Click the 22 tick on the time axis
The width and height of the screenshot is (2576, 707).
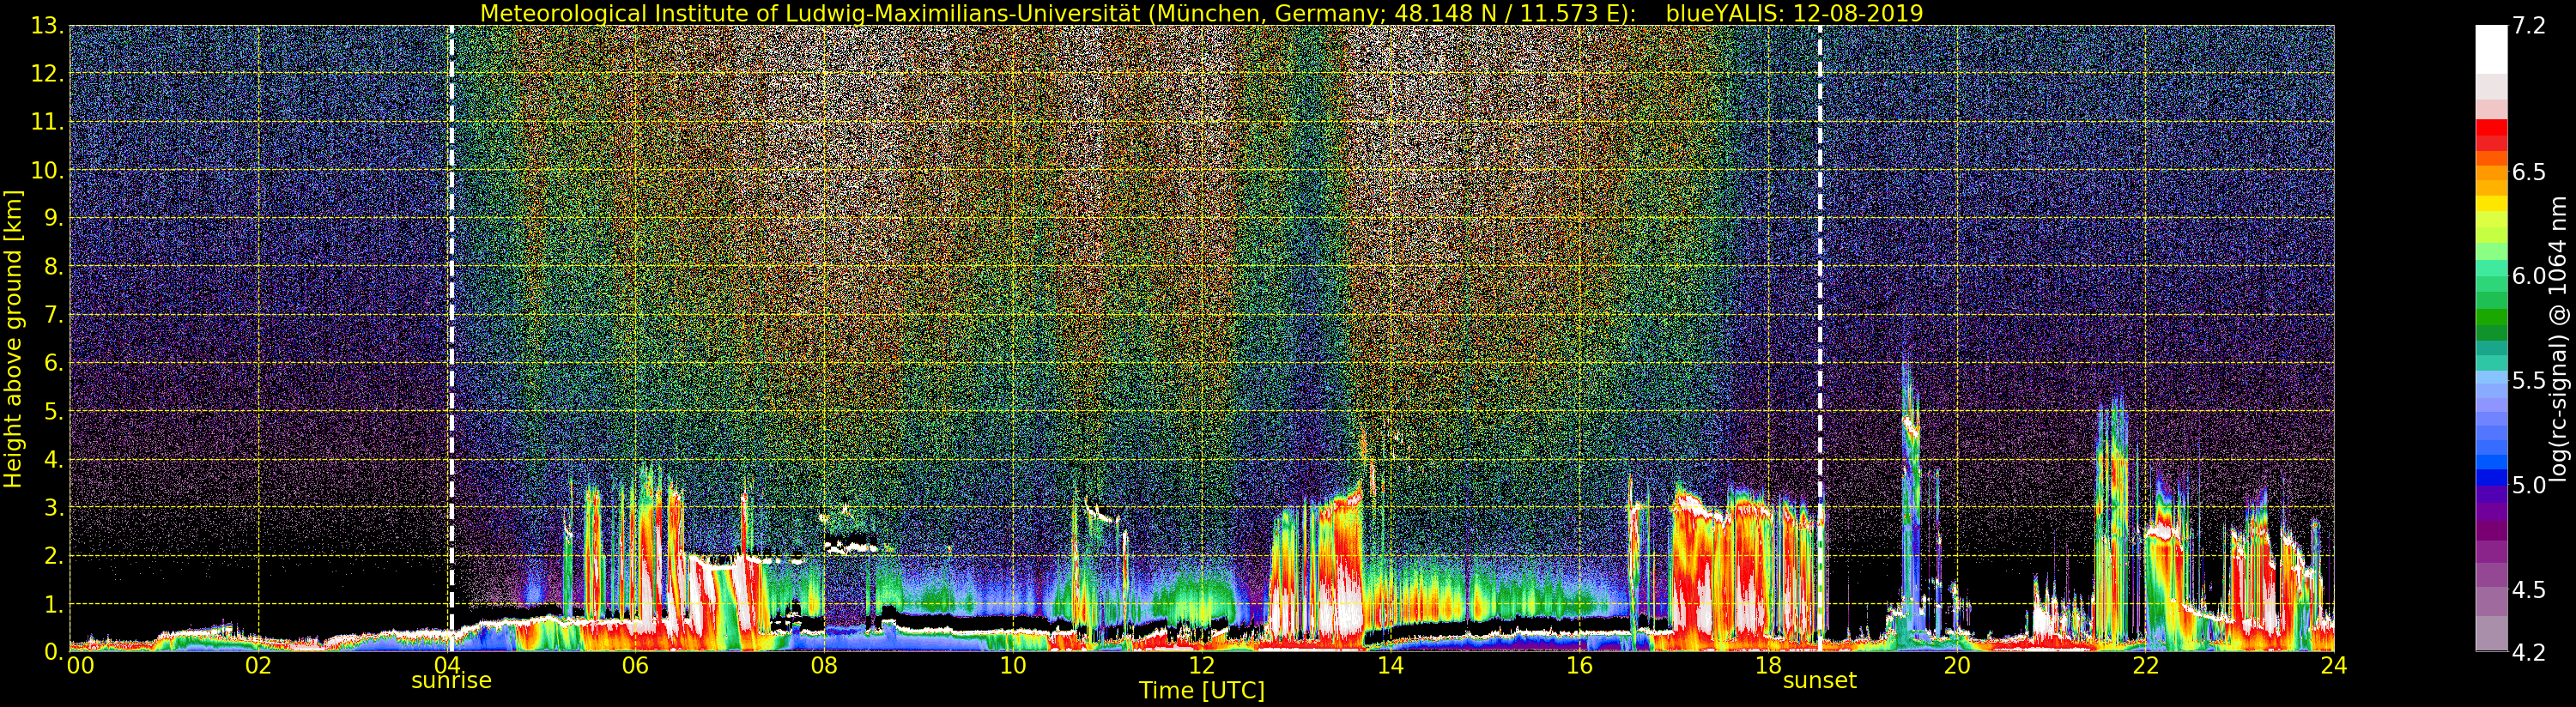[2145, 666]
